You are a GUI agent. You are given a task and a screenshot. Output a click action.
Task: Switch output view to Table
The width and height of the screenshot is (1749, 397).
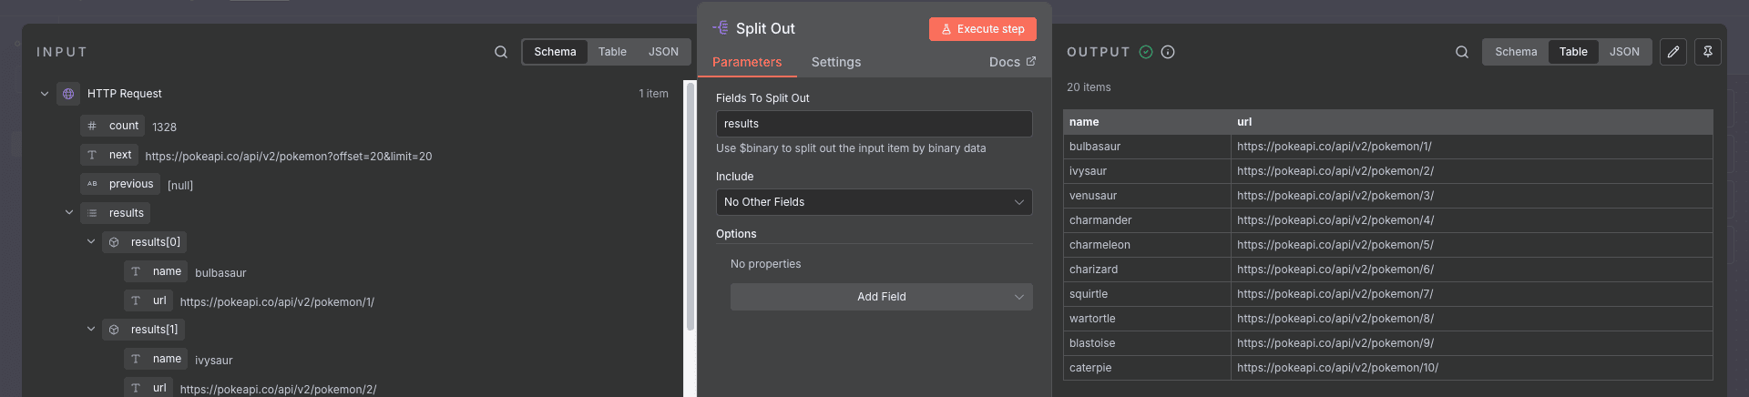[x=1573, y=52]
